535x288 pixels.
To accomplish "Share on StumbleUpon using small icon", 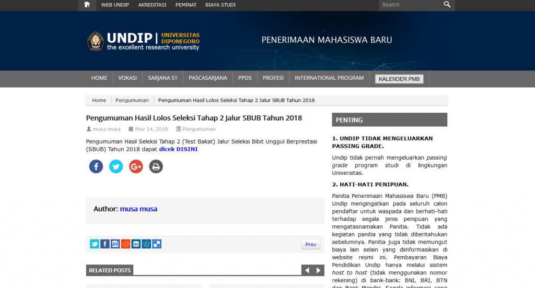I will click(115, 244).
